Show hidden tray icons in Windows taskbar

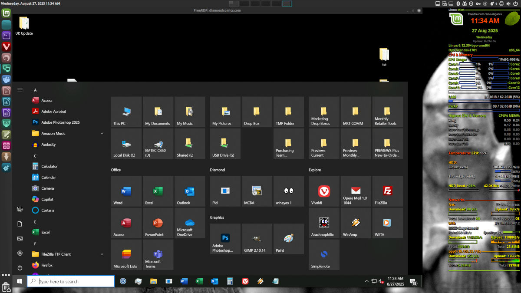pos(367,281)
